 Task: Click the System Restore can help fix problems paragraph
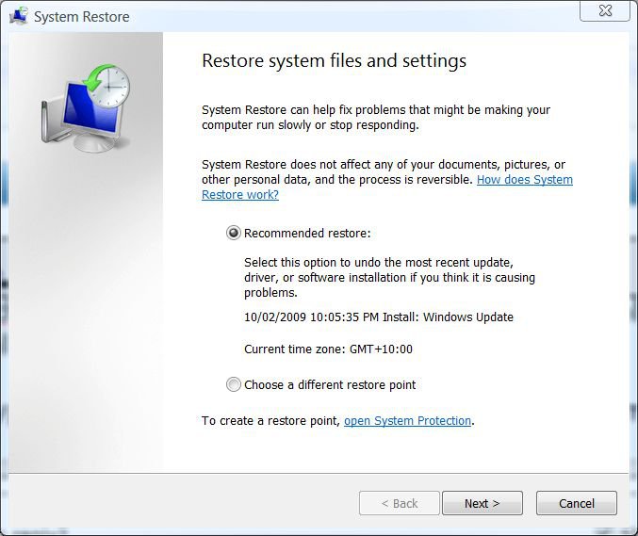click(x=376, y=117)
